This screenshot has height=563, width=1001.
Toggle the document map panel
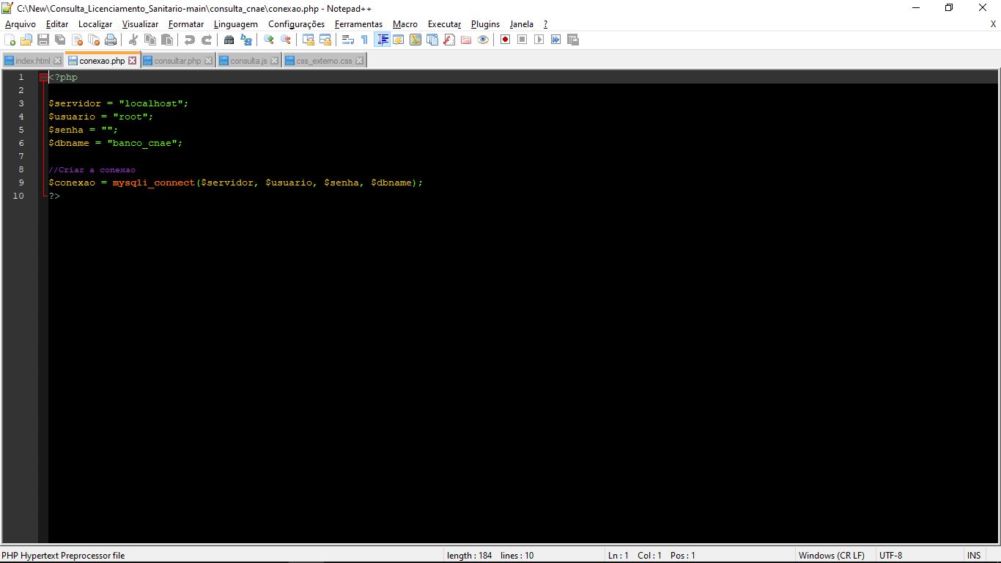415,40
